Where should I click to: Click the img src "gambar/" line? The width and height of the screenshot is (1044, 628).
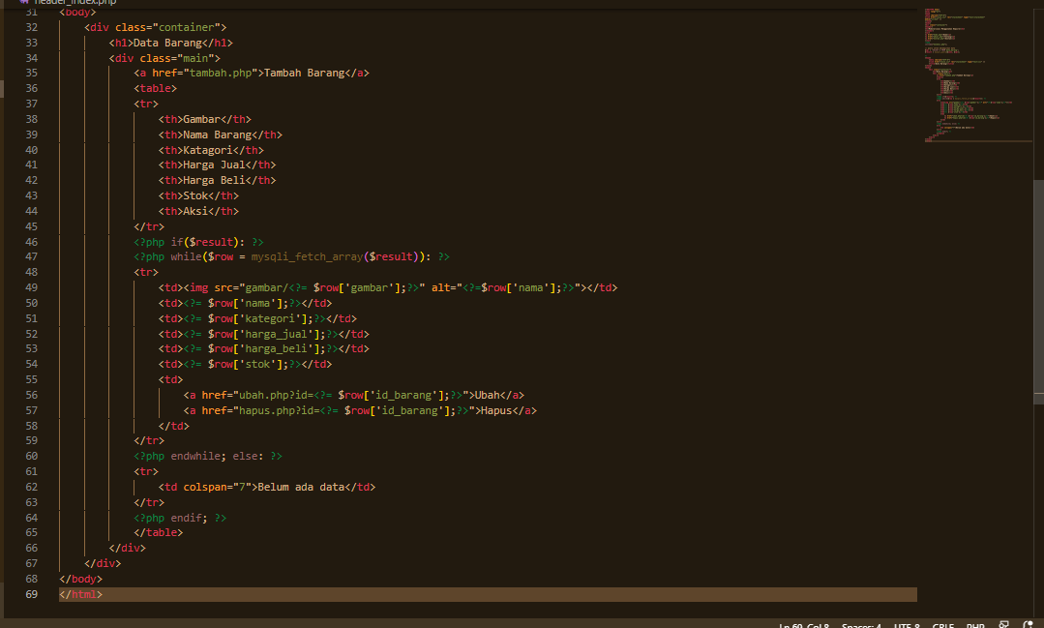[388, 287]
